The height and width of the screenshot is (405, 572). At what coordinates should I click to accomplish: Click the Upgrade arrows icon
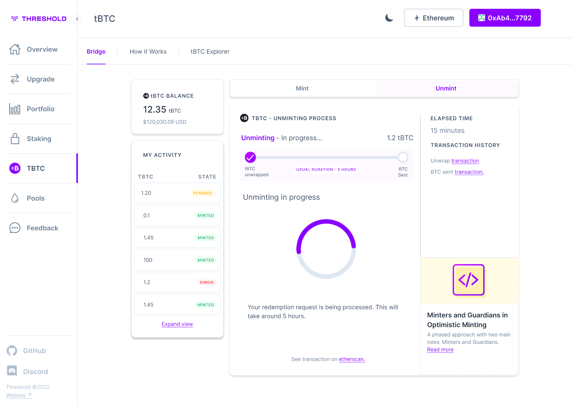15,79
